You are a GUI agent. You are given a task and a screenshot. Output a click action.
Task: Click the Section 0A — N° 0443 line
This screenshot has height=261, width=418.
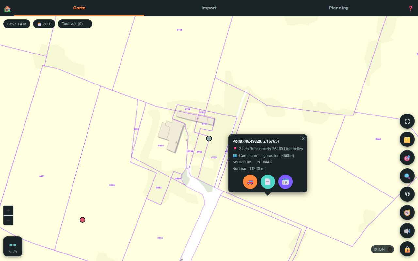(252, 162)
